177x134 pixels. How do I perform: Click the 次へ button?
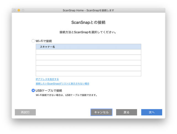[152, 112]
